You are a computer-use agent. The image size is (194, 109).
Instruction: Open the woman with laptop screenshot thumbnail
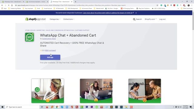pyautogui.click(x=96, y=91)
